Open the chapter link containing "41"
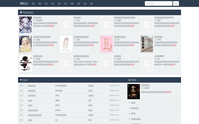199x124 pixels. click(x=57, y=96)
